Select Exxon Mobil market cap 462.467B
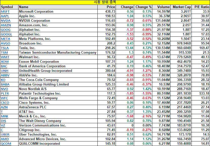The width and height of the screenshot is (210, 146). pyautogui.click(x=181, y=62)
